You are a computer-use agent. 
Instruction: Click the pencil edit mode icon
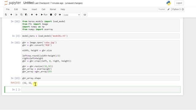point(168,9)
